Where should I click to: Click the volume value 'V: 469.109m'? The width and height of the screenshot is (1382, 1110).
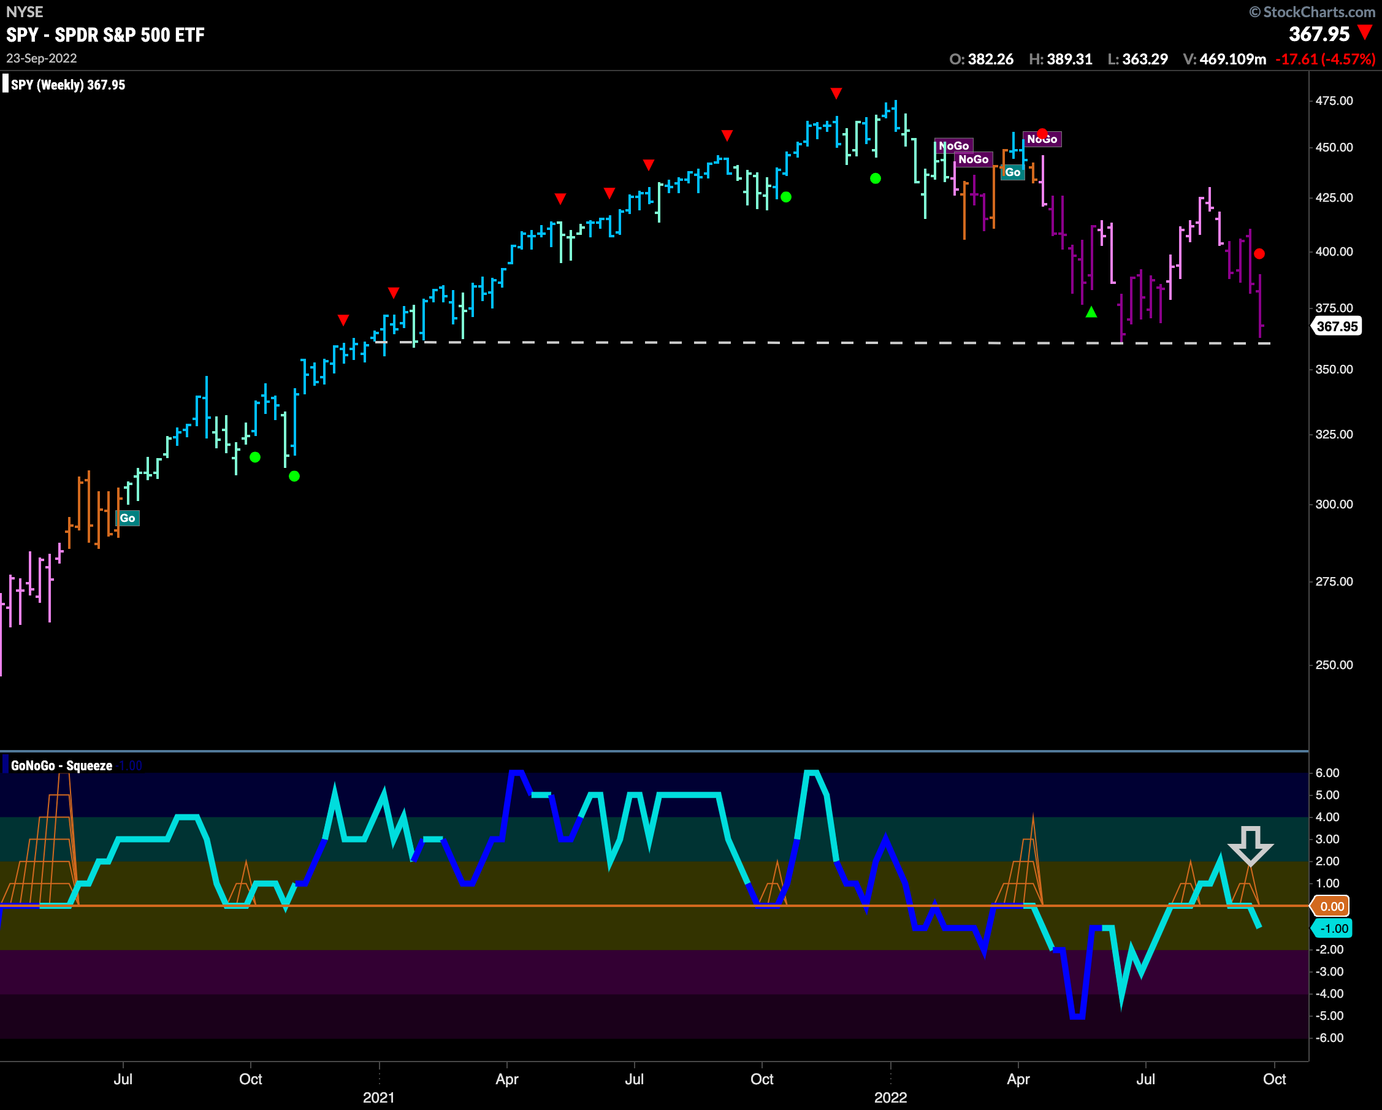(1225, 59)
